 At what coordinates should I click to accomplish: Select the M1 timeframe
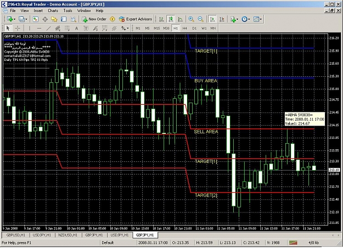(138, 28)
